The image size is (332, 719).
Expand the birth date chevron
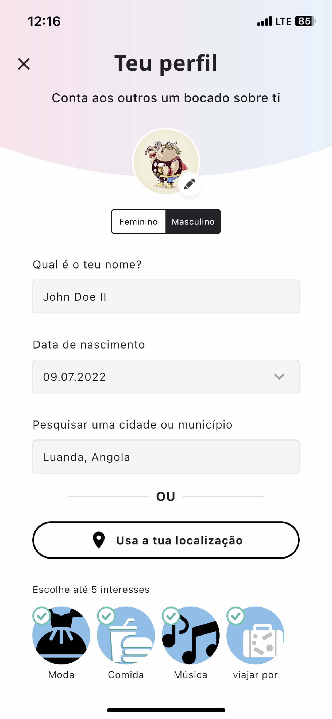[x=279, y=377]
